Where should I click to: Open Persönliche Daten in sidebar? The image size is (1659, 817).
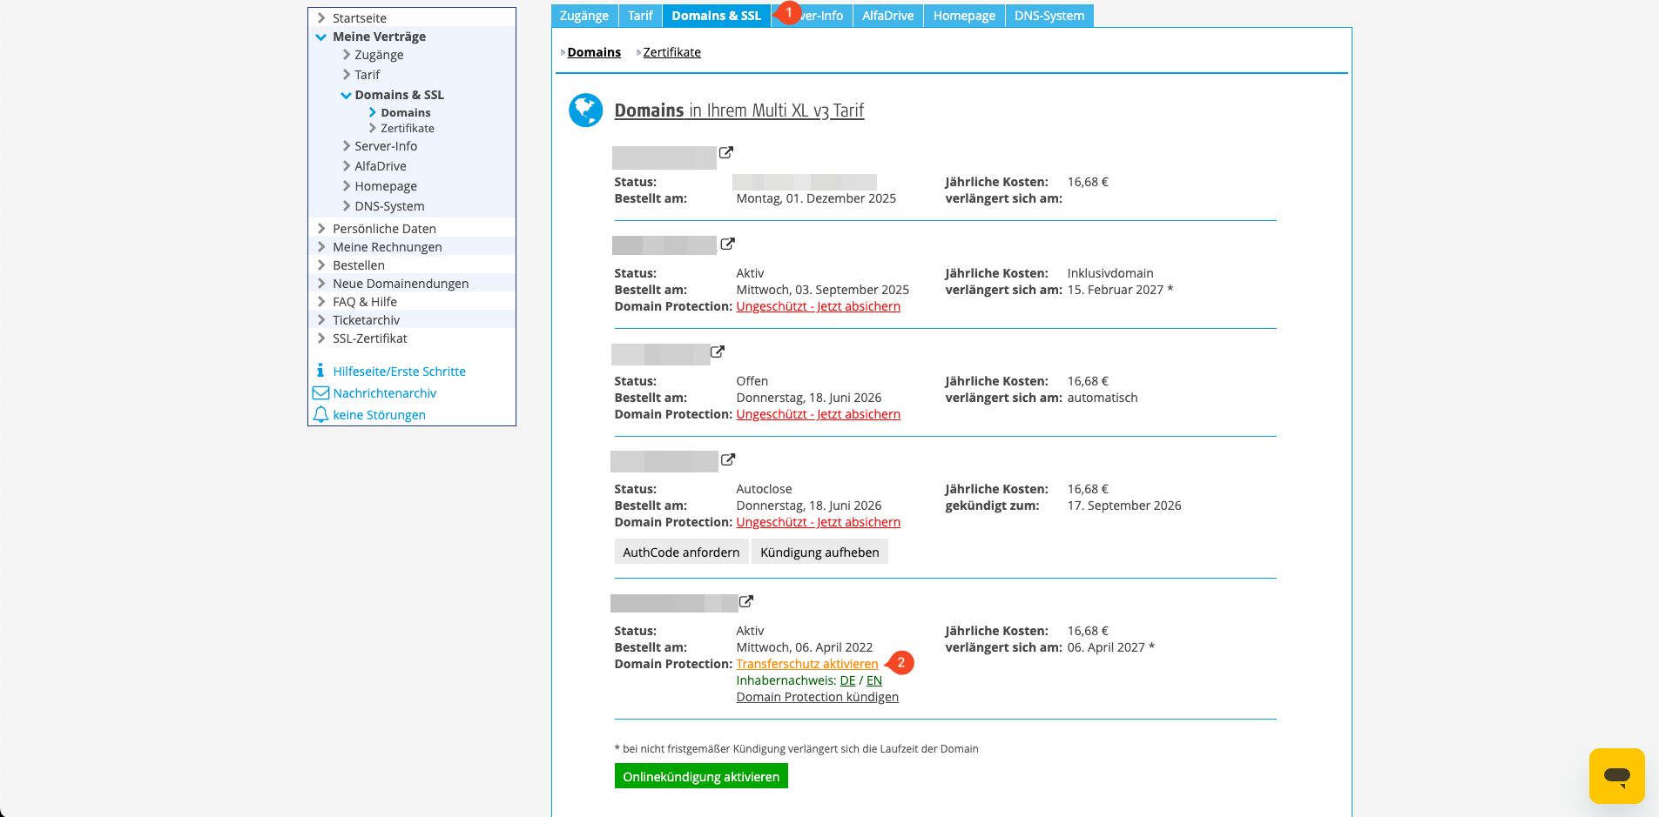click(x=384, y=229)
